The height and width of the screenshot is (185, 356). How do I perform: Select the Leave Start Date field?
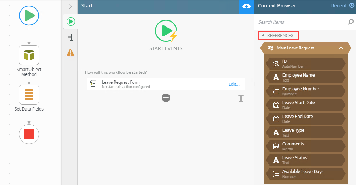[x=306, y=105]
